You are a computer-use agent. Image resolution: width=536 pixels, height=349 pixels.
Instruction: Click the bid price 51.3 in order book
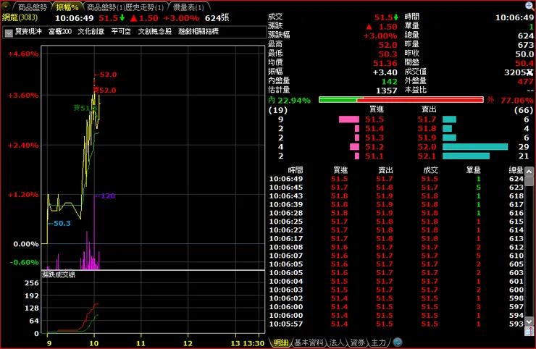pyautogui.click(x=374, y=138)
